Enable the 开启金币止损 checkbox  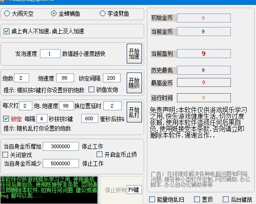99,154
